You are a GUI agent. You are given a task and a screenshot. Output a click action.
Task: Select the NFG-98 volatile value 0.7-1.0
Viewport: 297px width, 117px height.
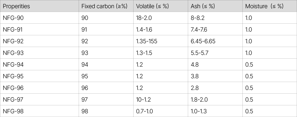click(x=144, y=111)
